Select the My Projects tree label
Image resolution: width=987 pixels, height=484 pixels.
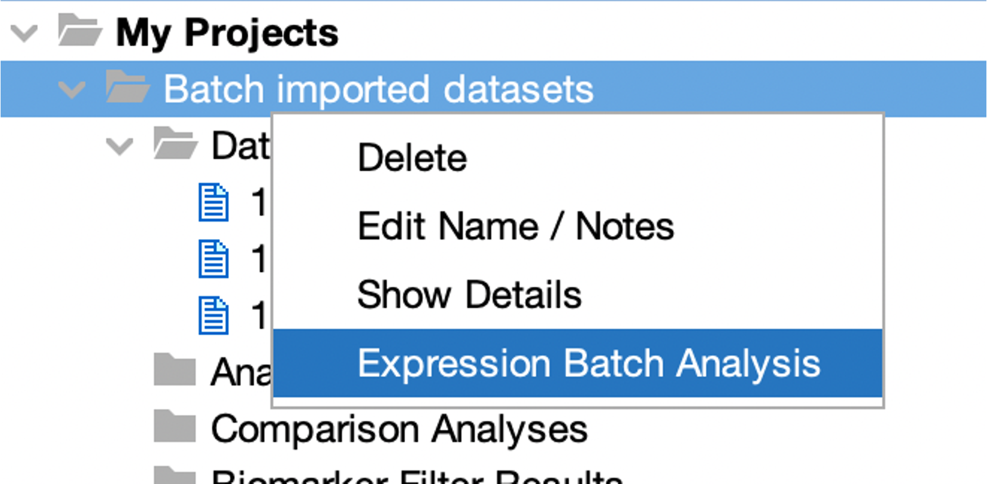click(227, 32)
